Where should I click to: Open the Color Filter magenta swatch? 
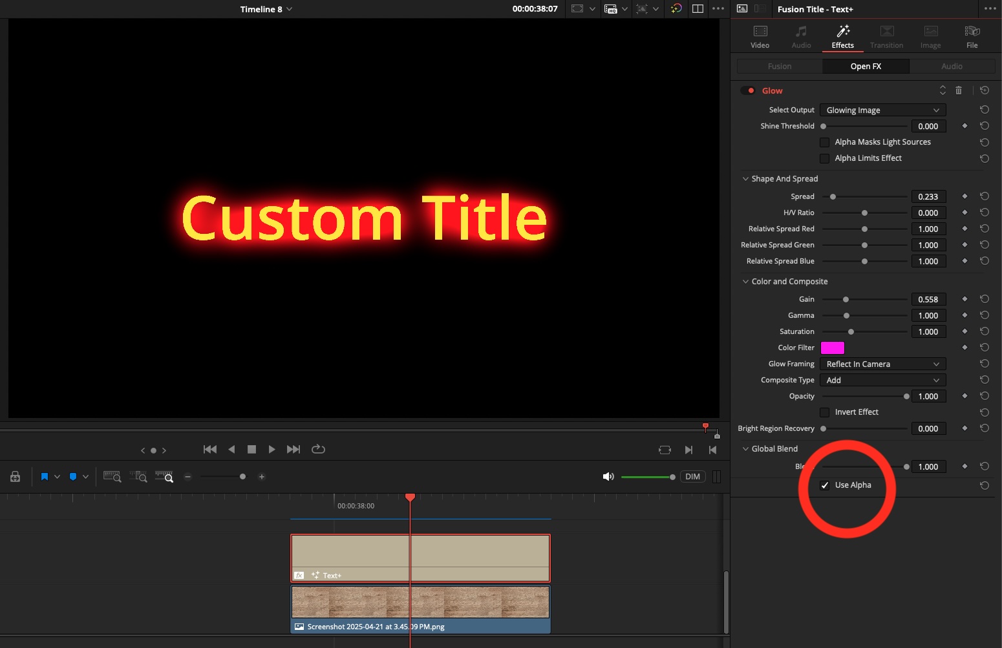click(x=833, y=348)
